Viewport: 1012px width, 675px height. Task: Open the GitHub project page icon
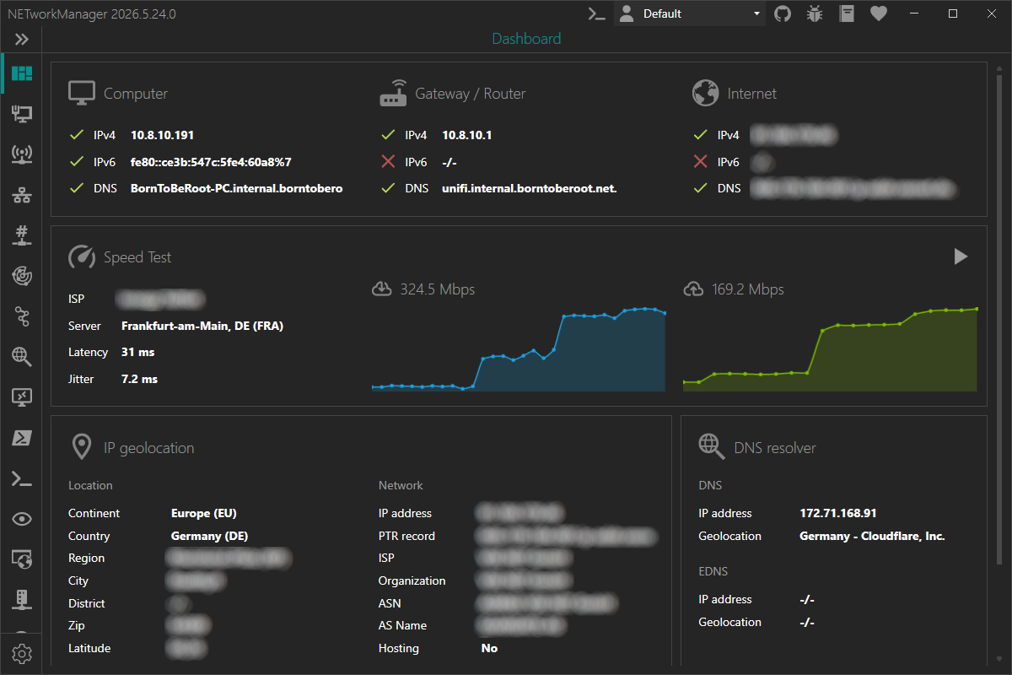[x=783, y=13]
